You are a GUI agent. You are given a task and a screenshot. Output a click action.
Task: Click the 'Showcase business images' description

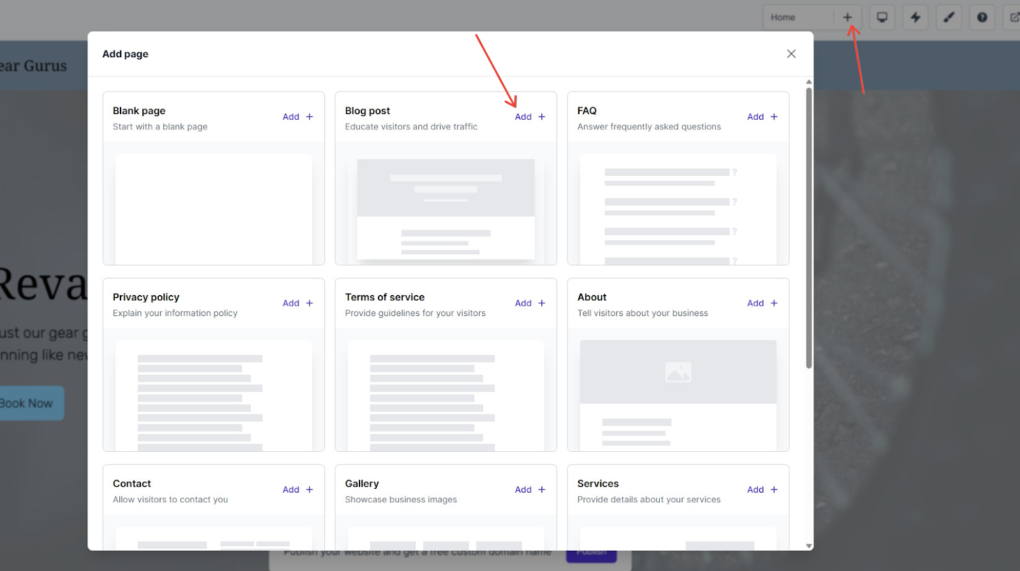[401, 500]
